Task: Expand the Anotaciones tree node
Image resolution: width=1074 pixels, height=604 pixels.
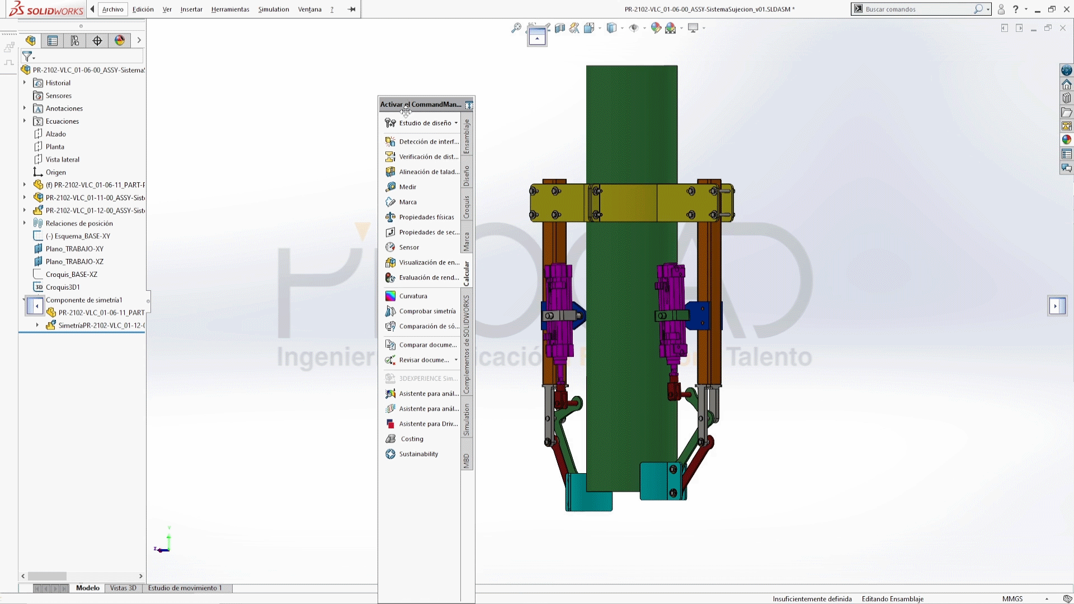Action: [x=24, y=108]
